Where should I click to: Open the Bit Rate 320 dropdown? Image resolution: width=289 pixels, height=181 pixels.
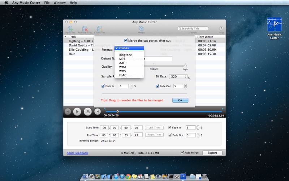coord(178,76)
